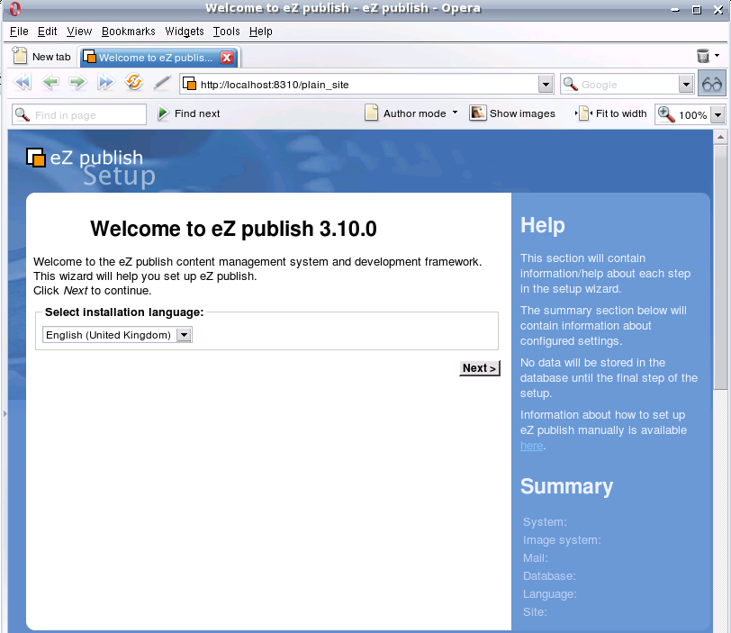Click the 'Welcome to eZ publish 3.10.0' heading
731x633 pixels.
[233, 229]
